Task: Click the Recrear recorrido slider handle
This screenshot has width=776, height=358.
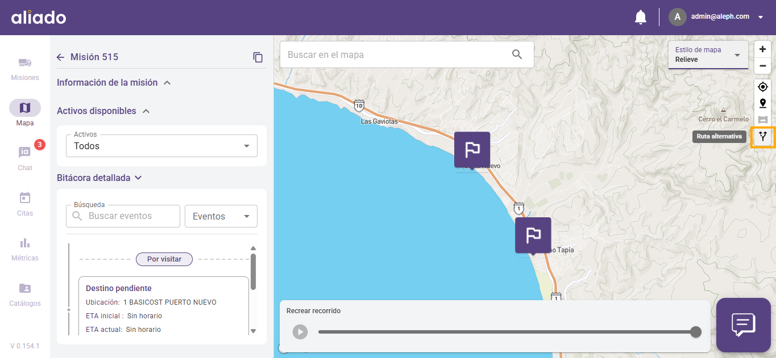Action: [x=695, y=332]
